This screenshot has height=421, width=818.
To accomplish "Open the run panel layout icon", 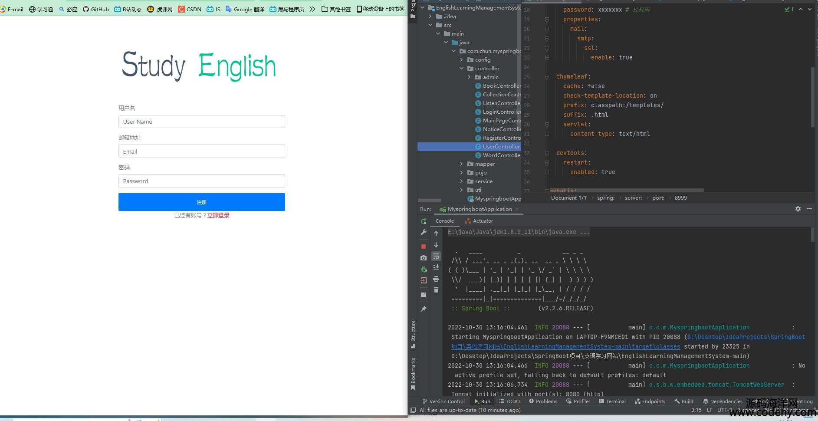I will [x=424, y=295].
